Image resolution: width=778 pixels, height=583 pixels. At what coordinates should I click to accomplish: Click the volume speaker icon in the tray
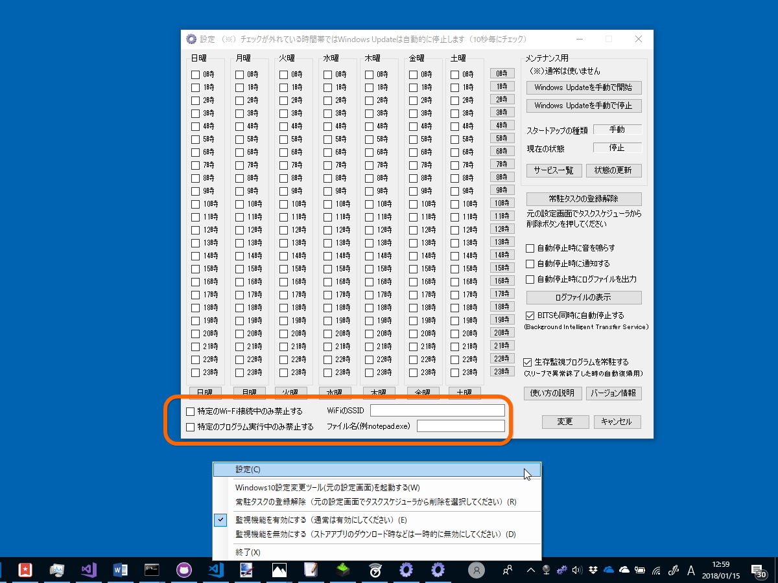tap(576, 571)
